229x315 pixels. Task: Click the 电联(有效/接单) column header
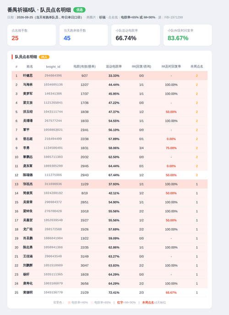point(85,67)
